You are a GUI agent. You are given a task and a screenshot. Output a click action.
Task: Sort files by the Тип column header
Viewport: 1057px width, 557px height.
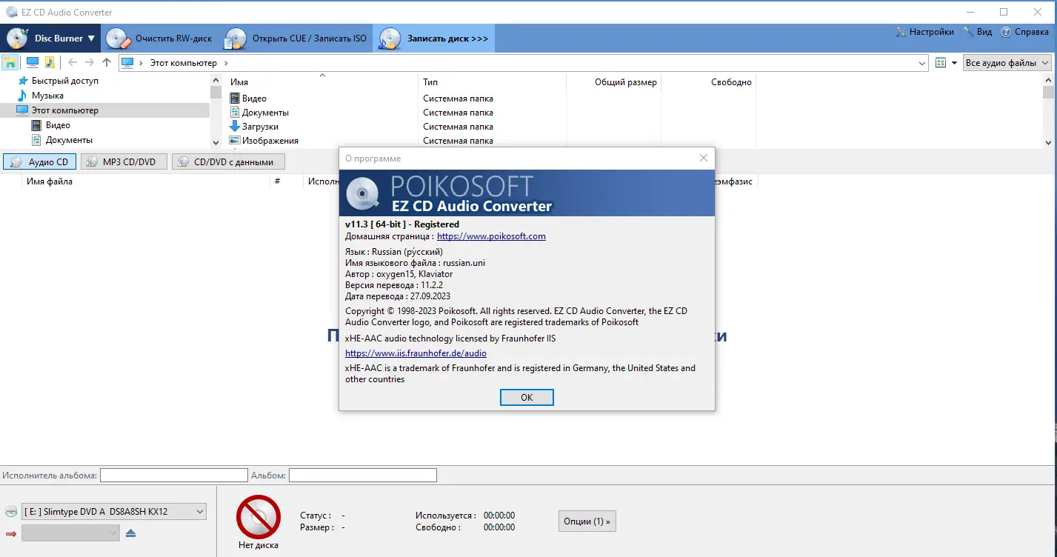tap(492, 82)
